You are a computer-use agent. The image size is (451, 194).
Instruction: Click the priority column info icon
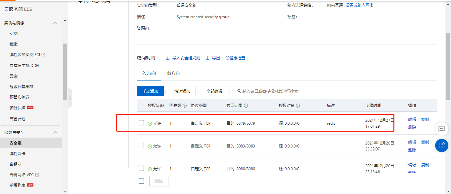point(185,106)
